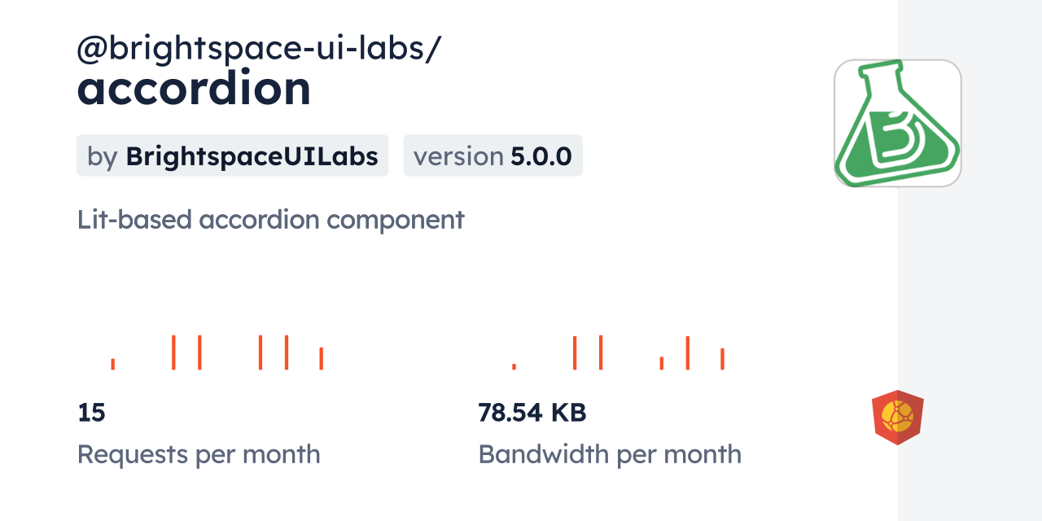Click the tiny first mark in bandwidth chart
1042x521 pixels.
(514, 366)
